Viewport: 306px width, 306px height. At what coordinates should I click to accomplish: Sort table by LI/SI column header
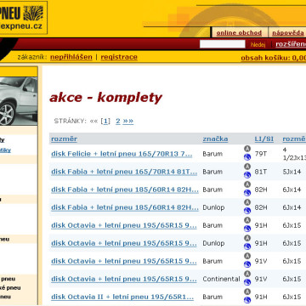click(x=264, y=139)
